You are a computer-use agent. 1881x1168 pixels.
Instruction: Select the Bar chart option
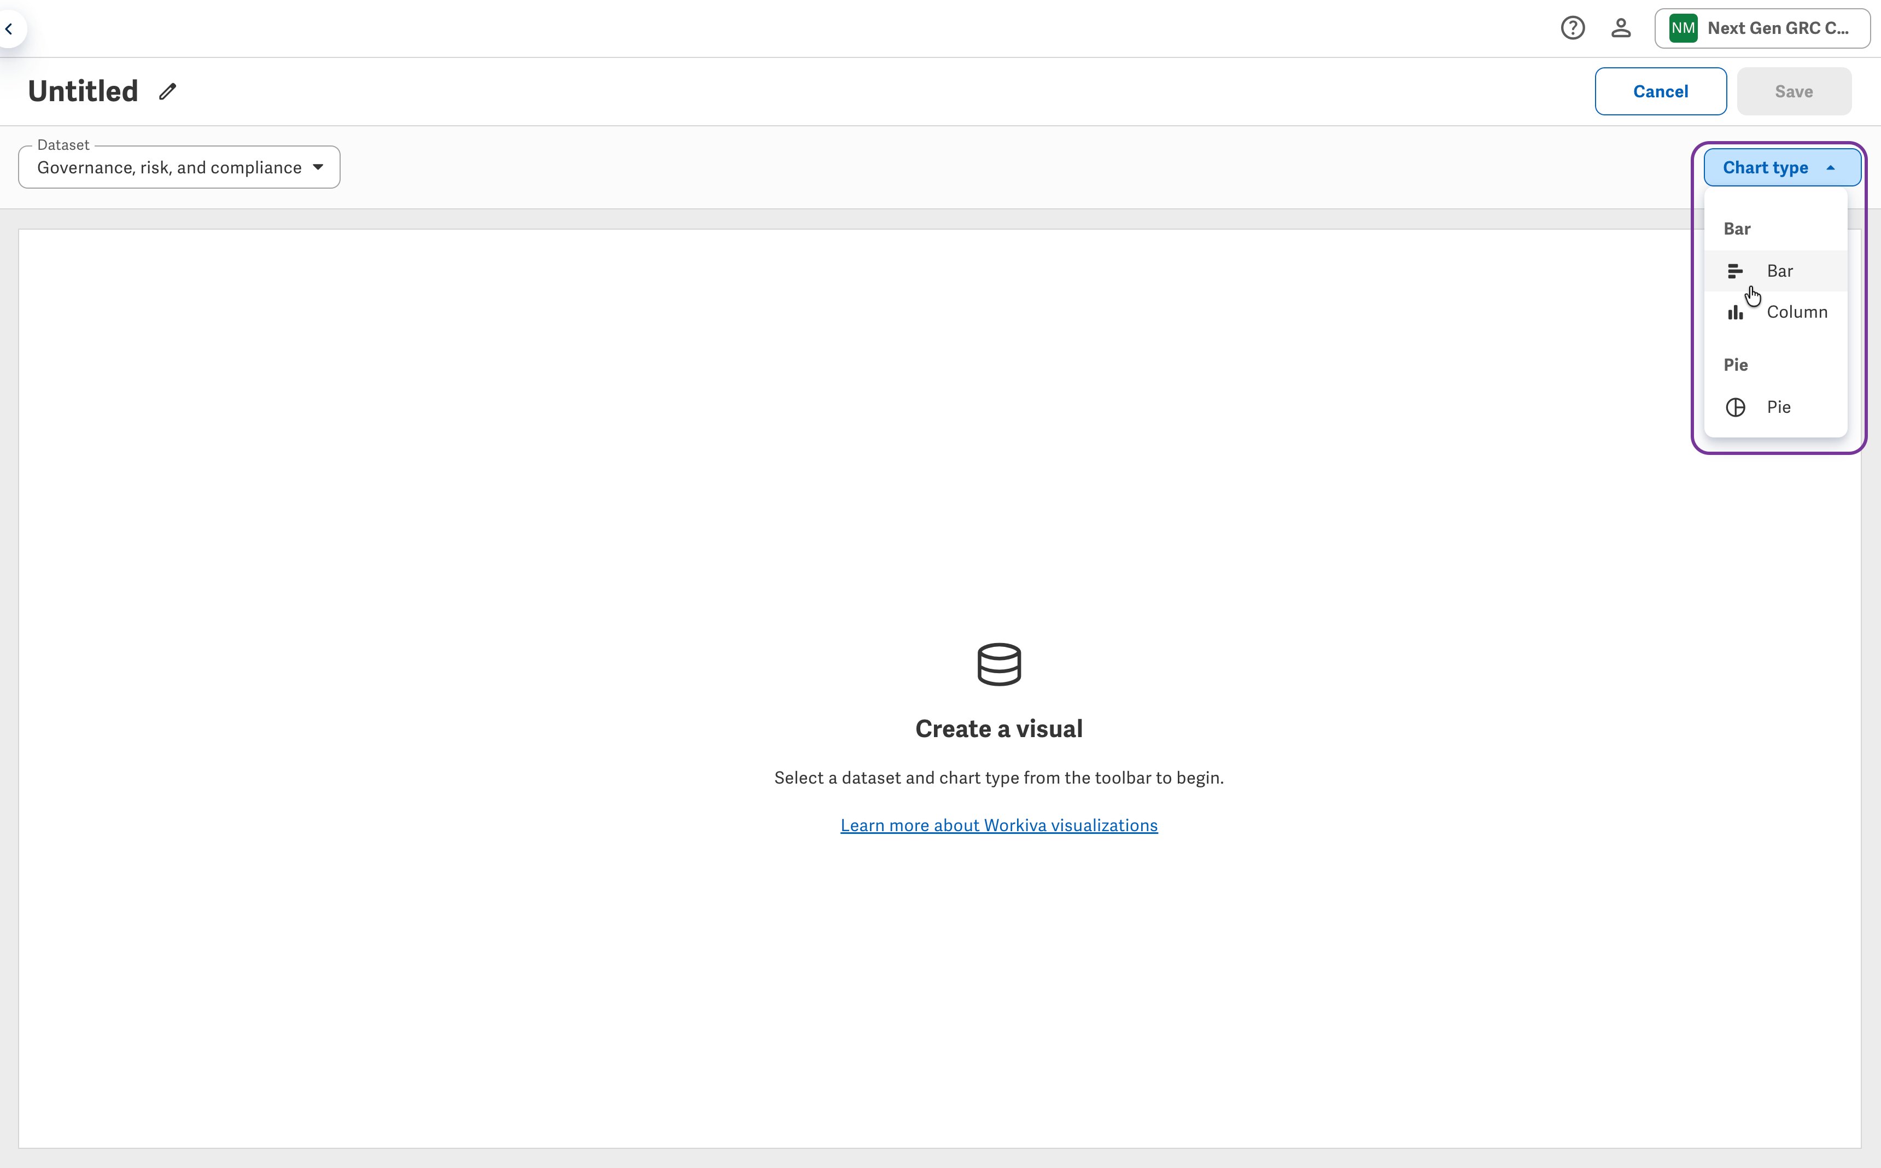[1775, 271]
